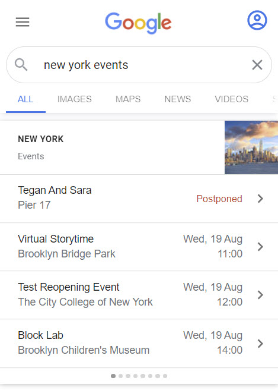
Task: Open the account profile icon
Action: pyautogui.click(x=257, y=20)
